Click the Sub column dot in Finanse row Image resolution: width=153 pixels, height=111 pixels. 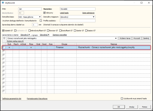[x=9, y=48]
